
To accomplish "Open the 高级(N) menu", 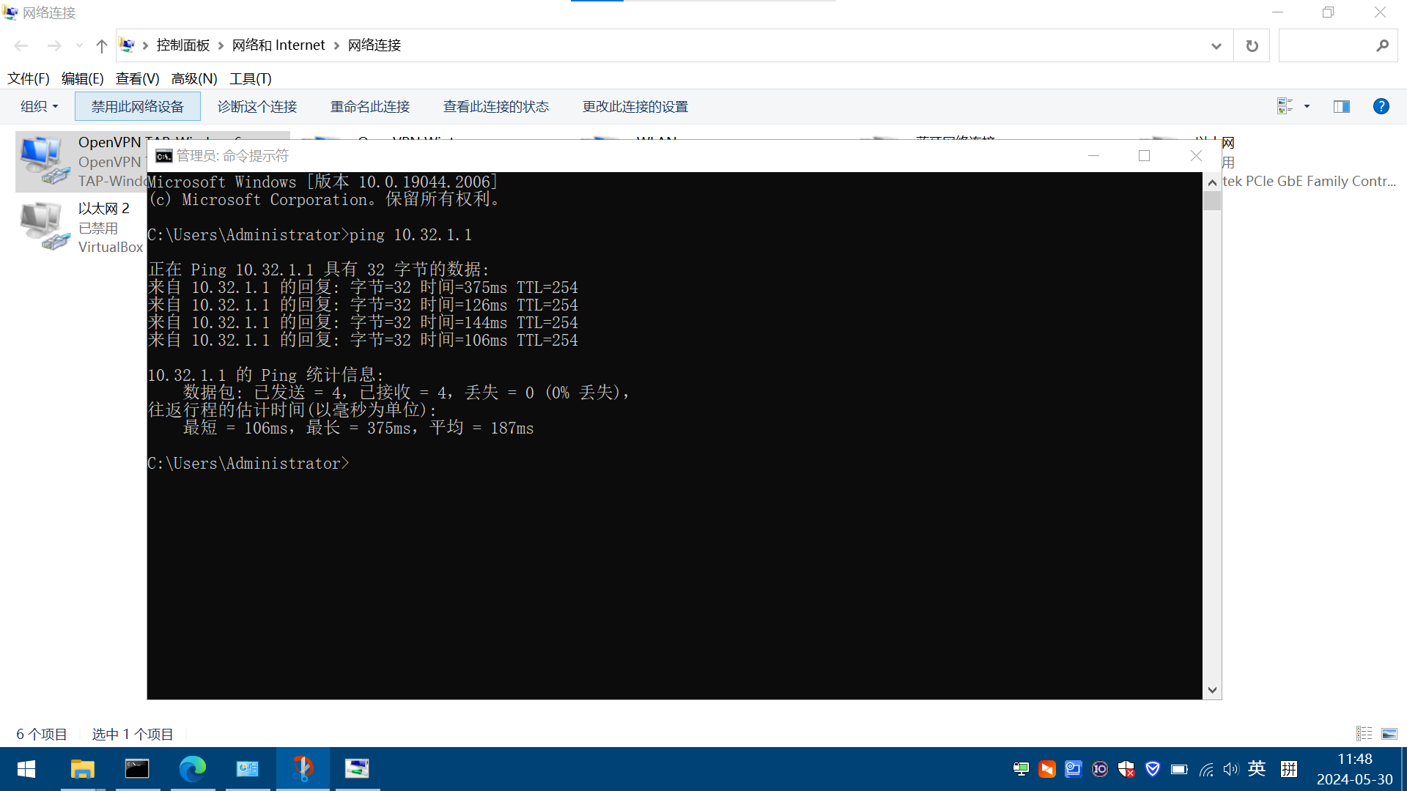I will pos(193,78).
